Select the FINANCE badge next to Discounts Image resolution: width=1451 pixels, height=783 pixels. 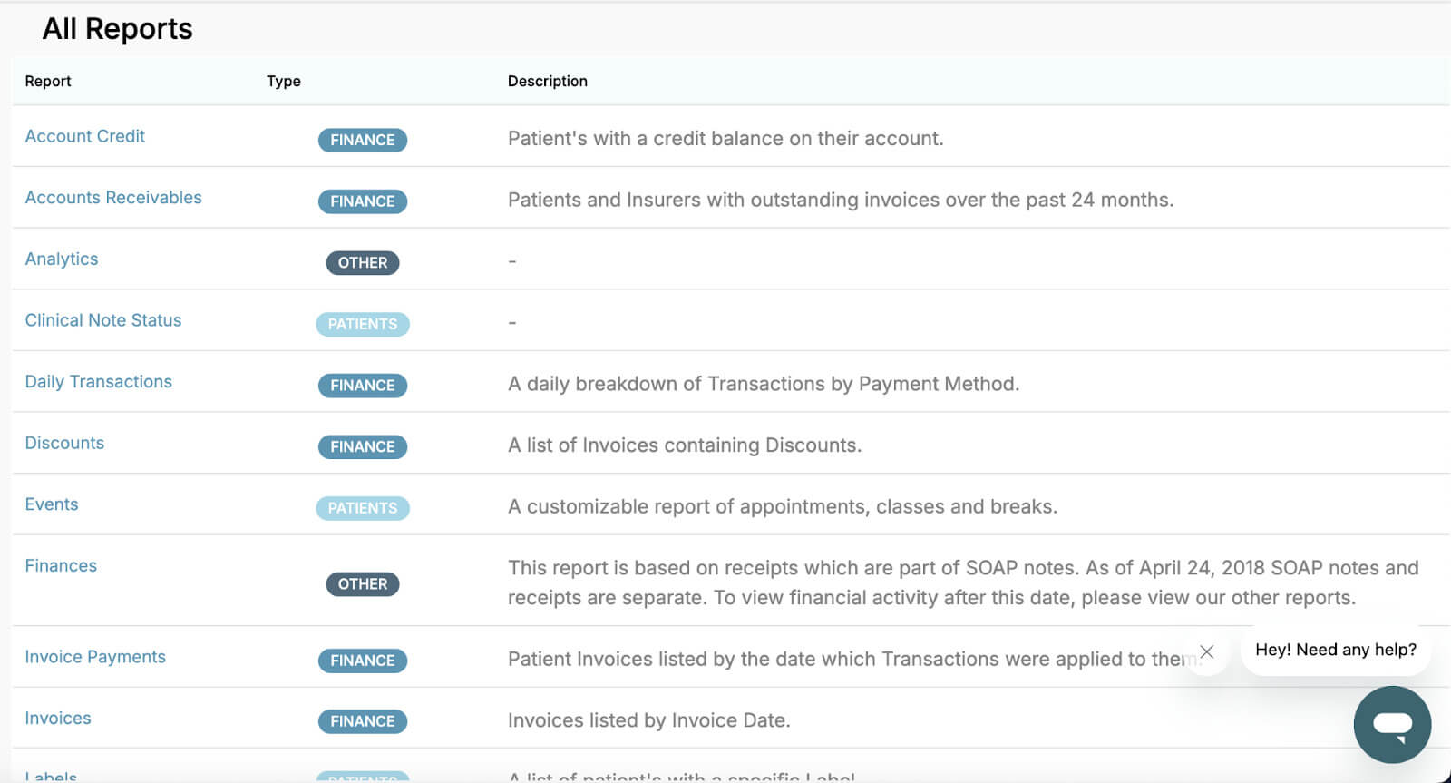[x=362, y=446]
